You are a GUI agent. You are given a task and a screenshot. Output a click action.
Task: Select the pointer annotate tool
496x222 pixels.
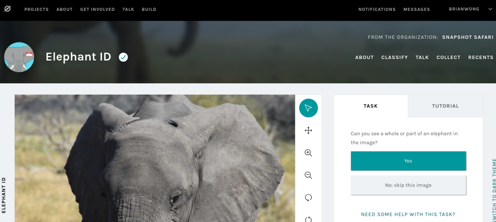tap(308, 108)
